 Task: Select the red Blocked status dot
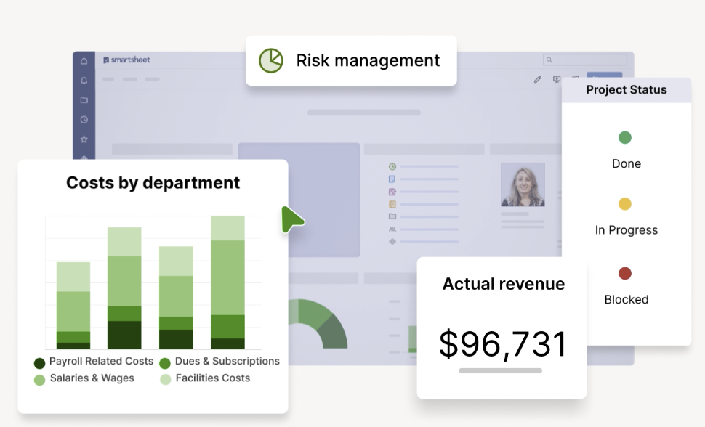pos(625,274)
